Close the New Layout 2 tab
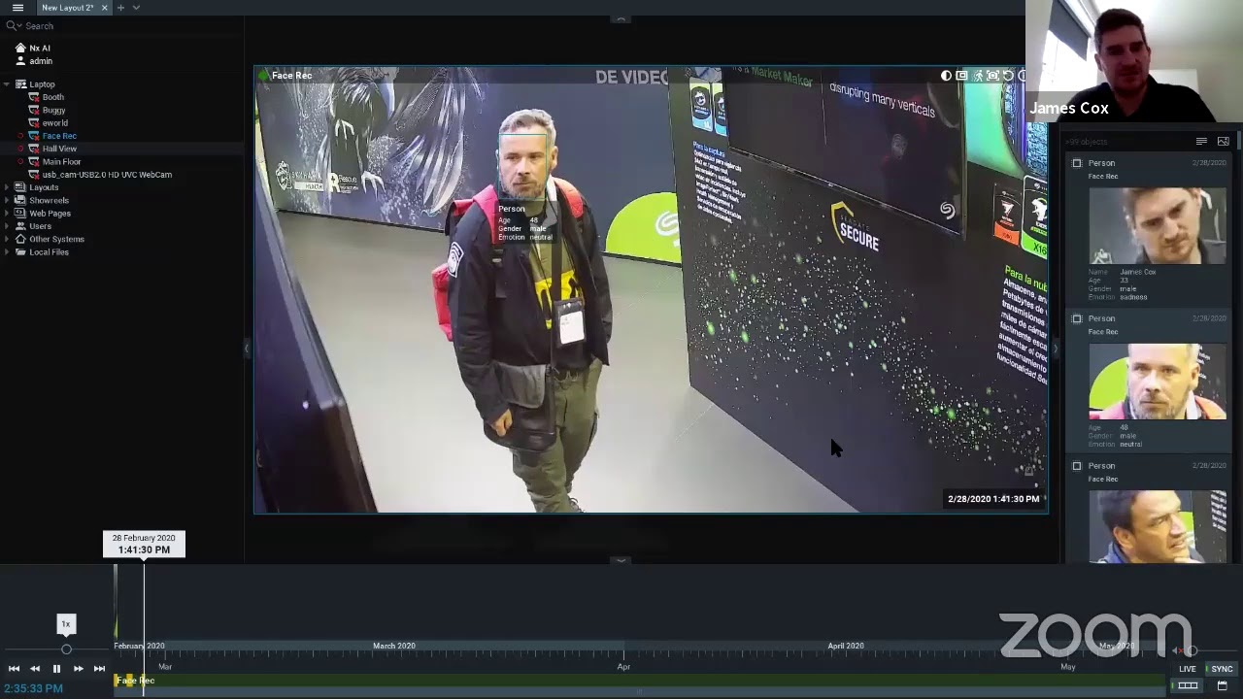This screenshot has width=1243, height=699. [105, 8]
